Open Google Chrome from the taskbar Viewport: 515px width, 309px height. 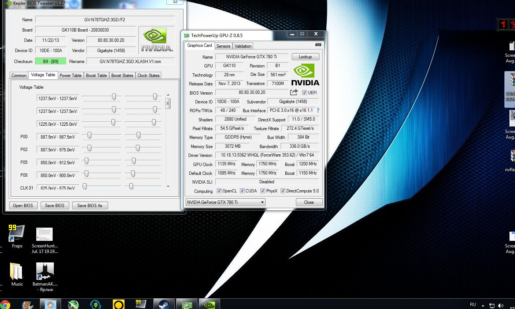click(x=5, y=305)
